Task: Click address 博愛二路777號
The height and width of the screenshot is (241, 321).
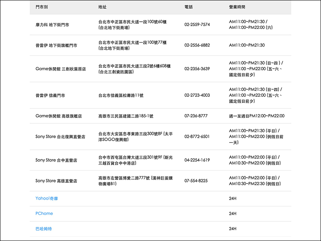Action: [x=136, y=181]
